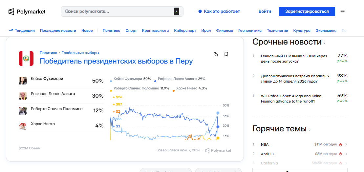
Task: Expand Горячие темы section chevron
Action: (x=310, y=129)
